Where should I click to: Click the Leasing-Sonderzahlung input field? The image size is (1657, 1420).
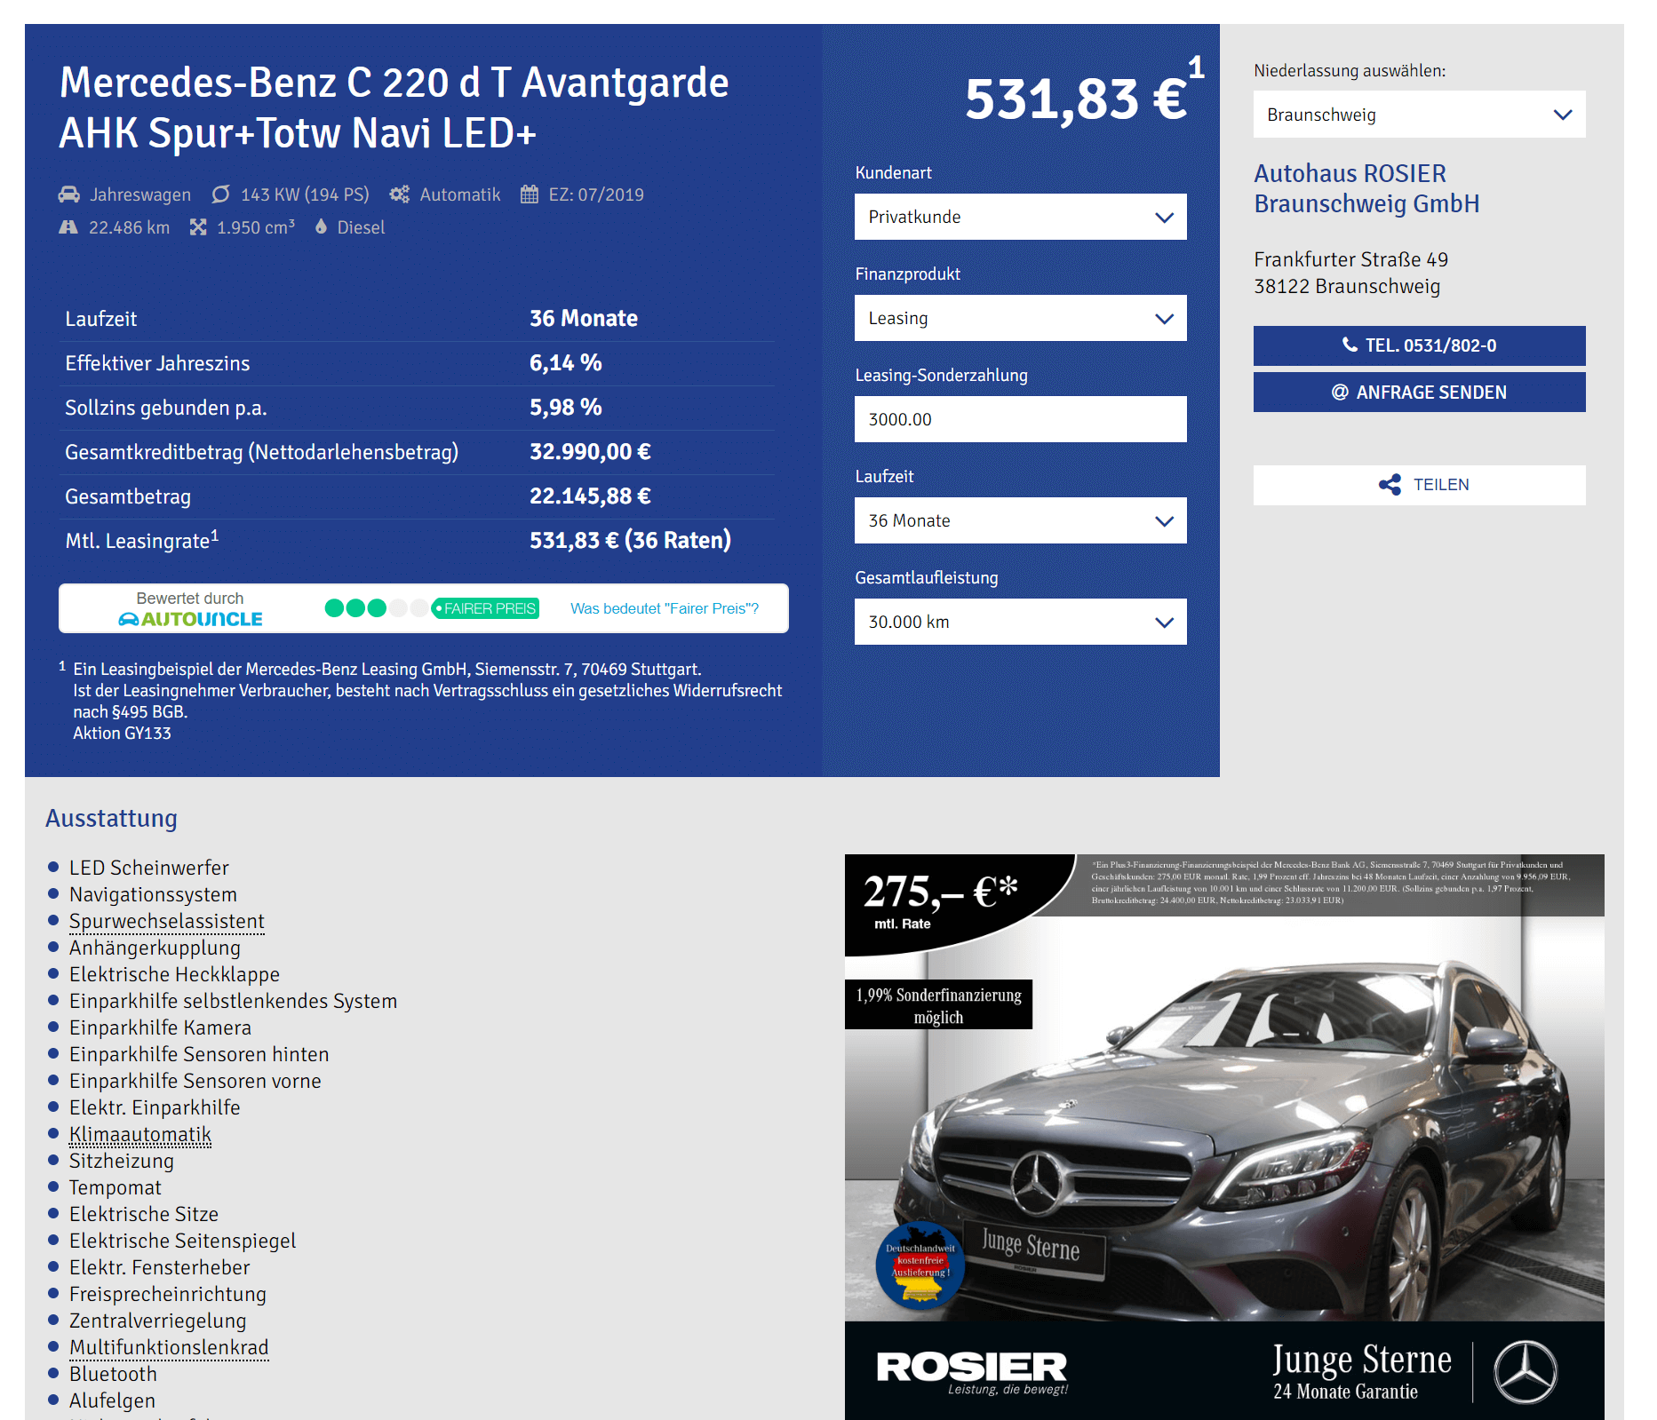1020,419
